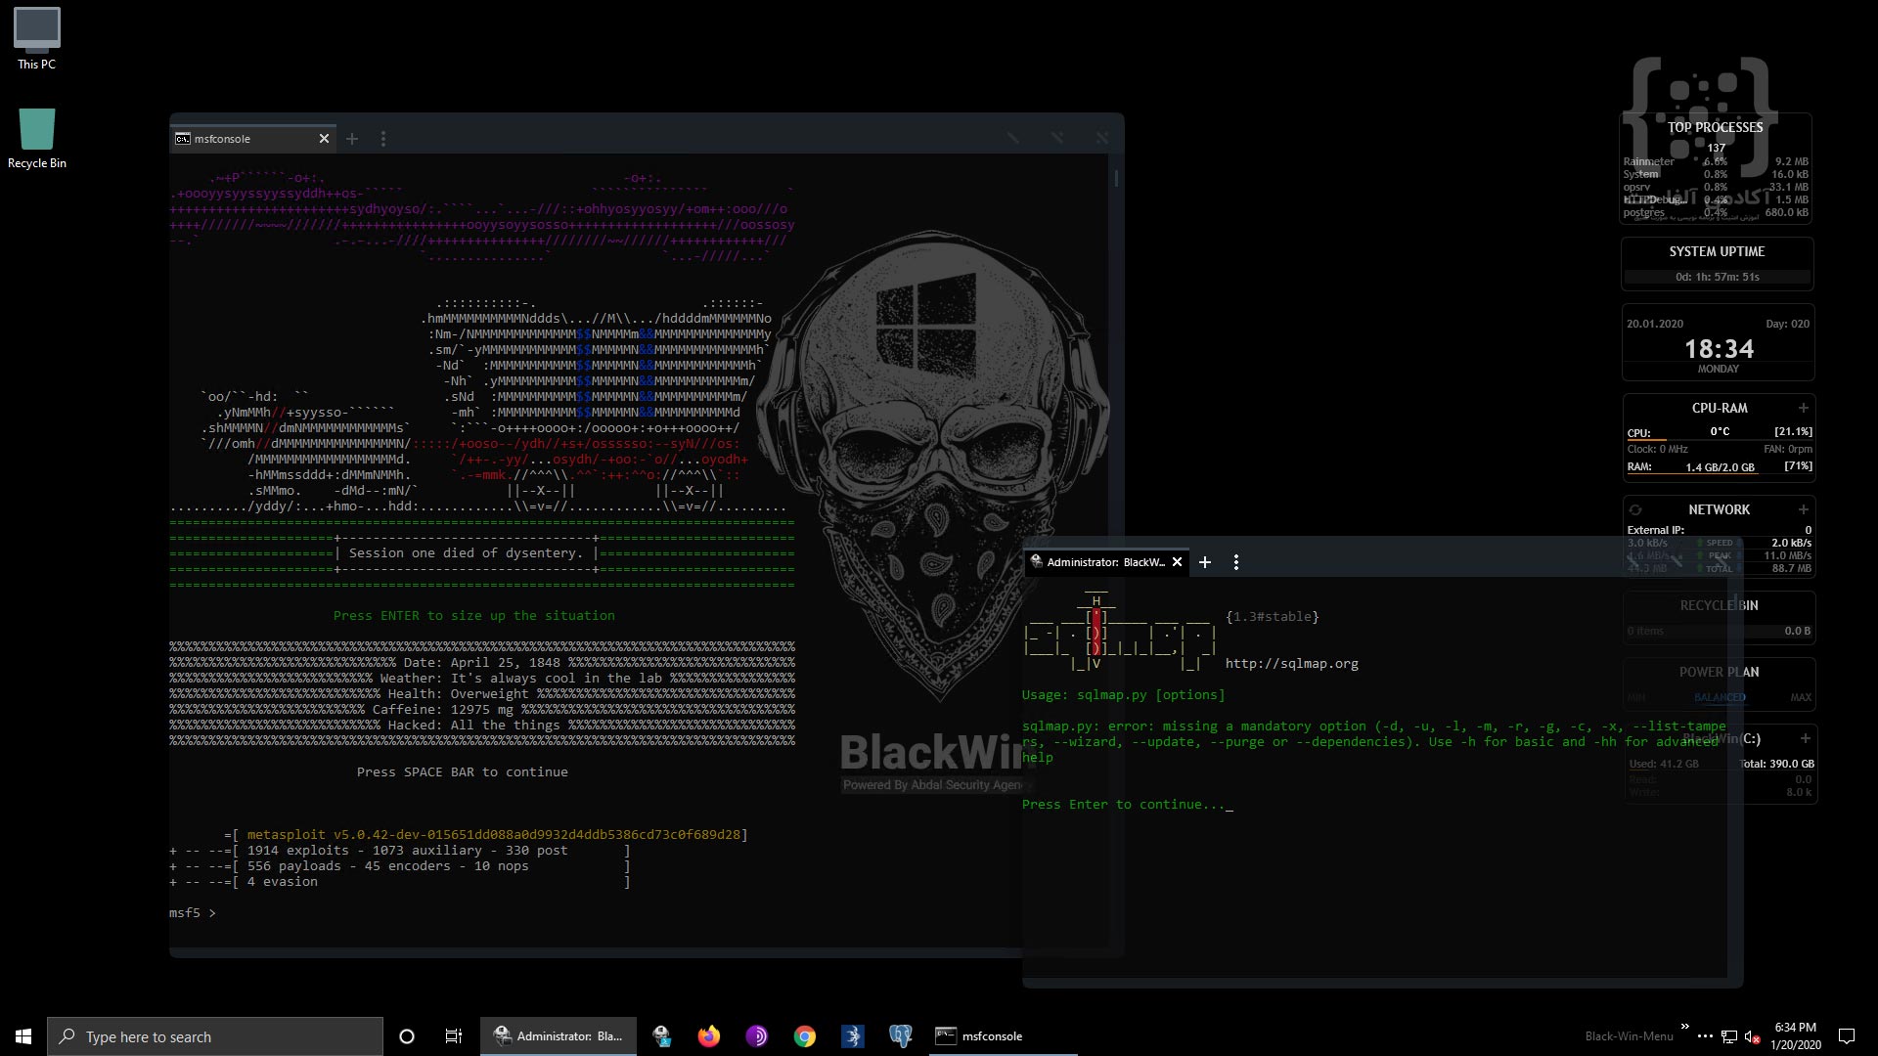Viewport: 1878px width, 1056px height.
Task: Launch the hacker figure taskbar app
Action: [x=662, y=1036]
